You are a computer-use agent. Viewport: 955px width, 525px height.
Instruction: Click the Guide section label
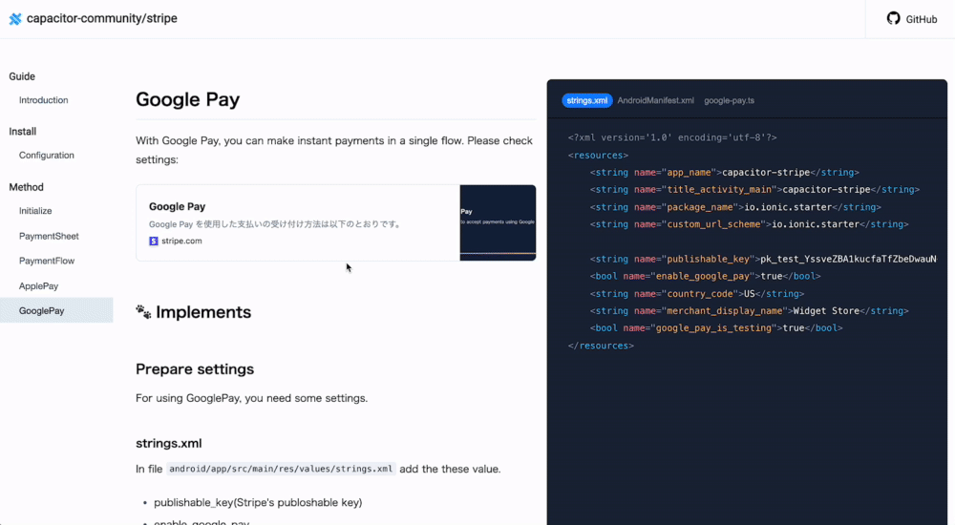click(22, 76)
